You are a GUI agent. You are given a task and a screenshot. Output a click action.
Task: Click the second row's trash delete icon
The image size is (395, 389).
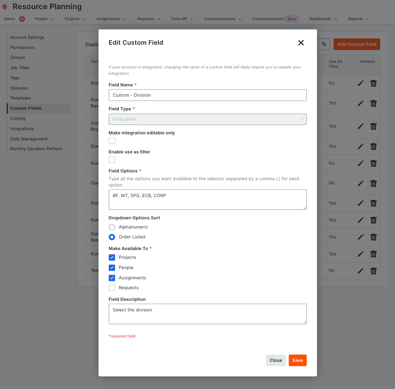pos(373,103)
